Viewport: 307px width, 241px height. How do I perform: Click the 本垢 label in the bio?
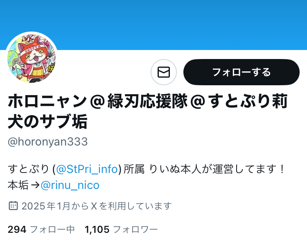click(18, 185)
